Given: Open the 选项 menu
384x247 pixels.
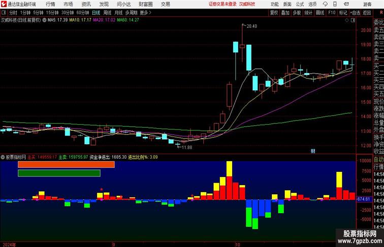Looking at the screenshot, I should (x=312, y=4).
